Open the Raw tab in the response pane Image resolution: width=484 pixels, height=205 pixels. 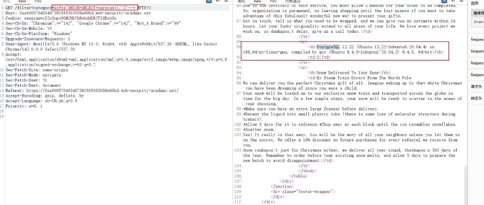point(257,2)
